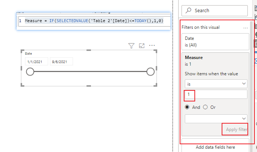The image size is (257, 152).
Task: Expand the Date is (All) filter card
Action: point(215,42)
